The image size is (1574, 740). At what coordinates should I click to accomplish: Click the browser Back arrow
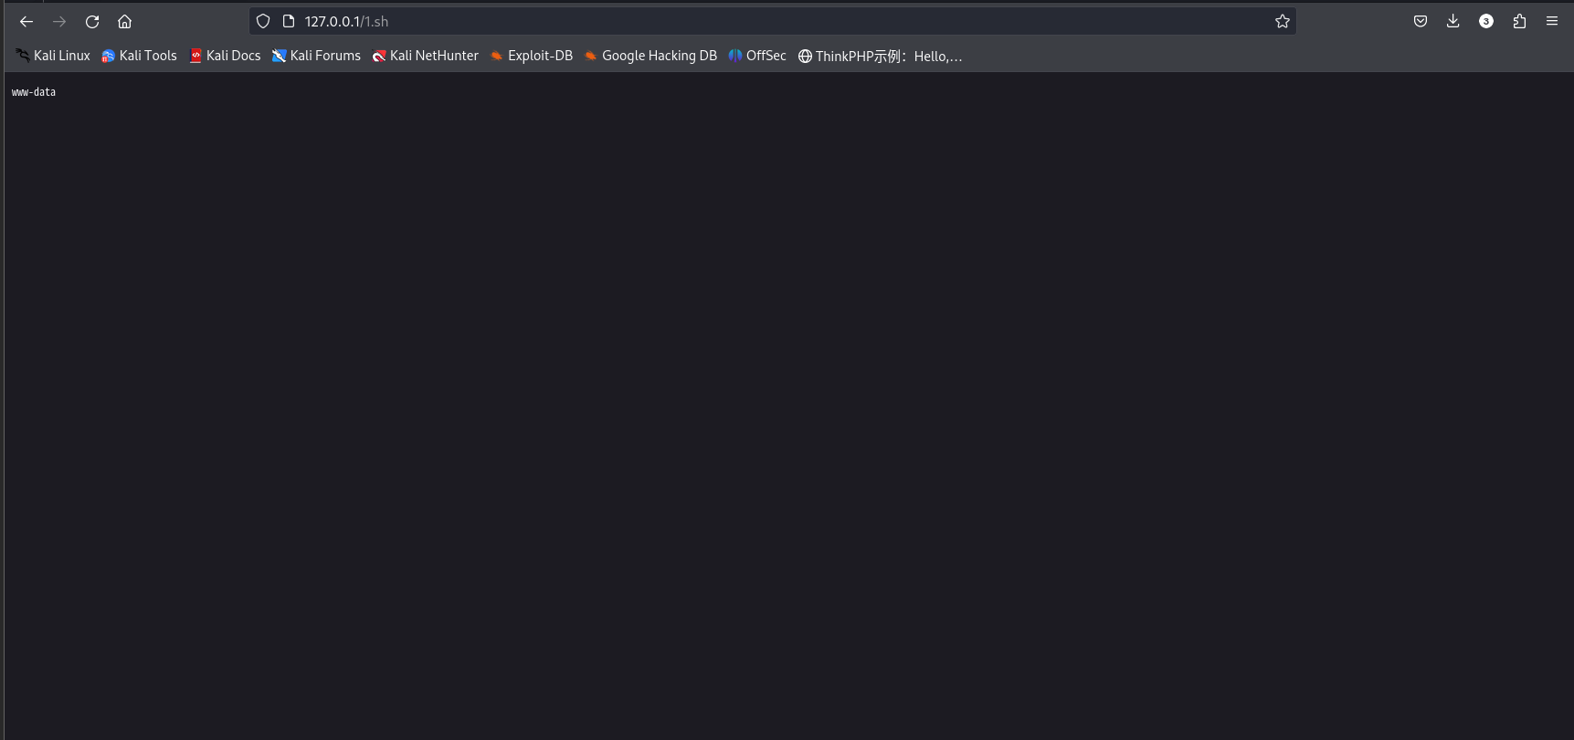pyautogui.click(x=26, y=21)
